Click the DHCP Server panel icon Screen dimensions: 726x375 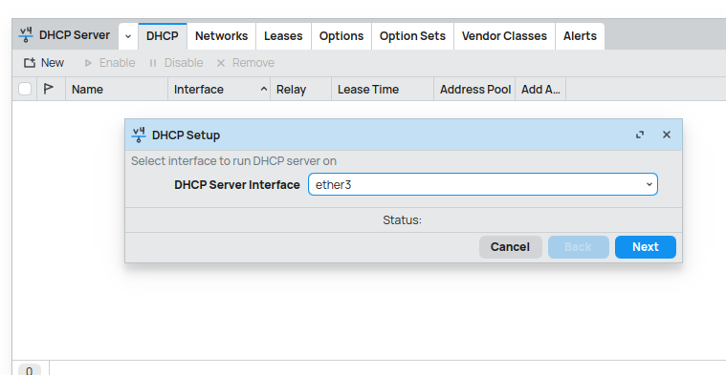tap(26, 35)
